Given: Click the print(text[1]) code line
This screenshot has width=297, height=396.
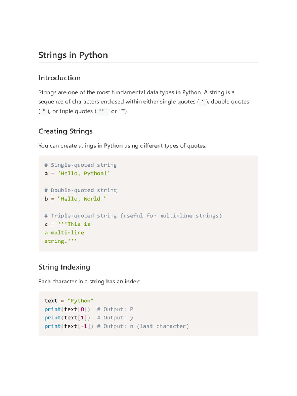Looking at the screenshot, I should (68, 318).
